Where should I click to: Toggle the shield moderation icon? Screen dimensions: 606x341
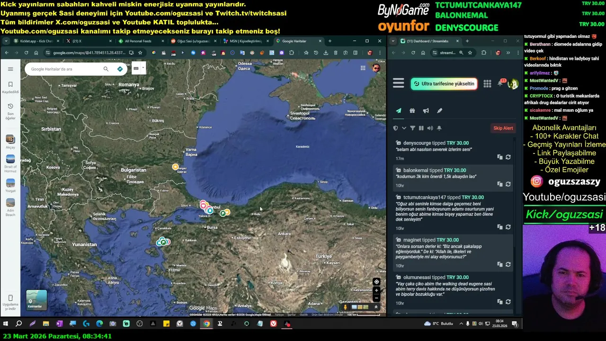click(396, 128)
